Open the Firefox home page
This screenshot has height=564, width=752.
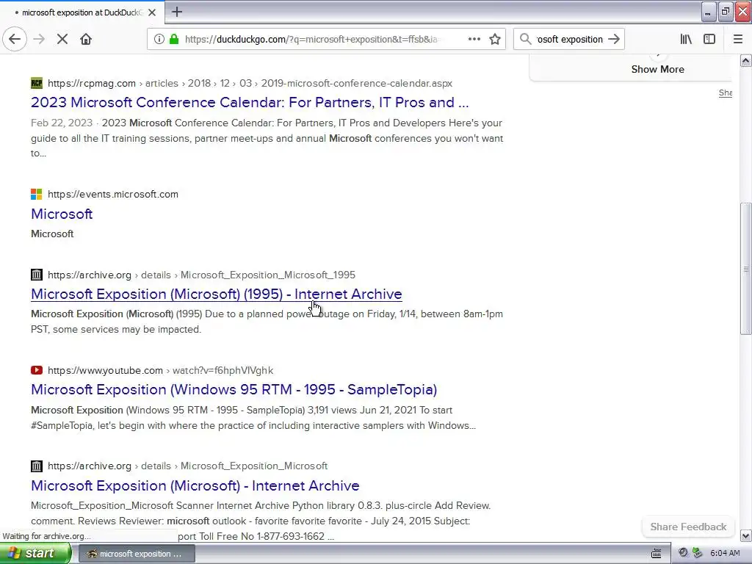pos(86,39)
